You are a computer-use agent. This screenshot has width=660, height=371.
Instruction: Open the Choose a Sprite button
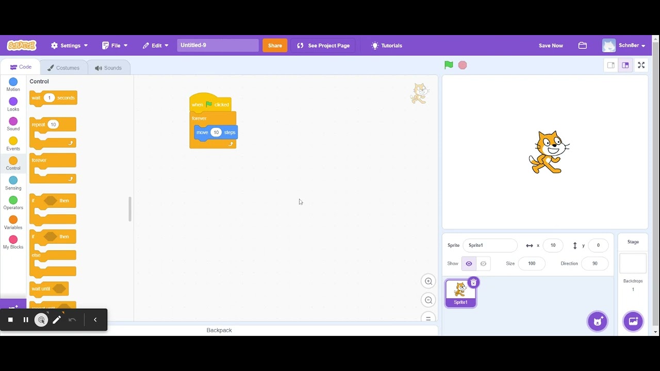point(598,321)
